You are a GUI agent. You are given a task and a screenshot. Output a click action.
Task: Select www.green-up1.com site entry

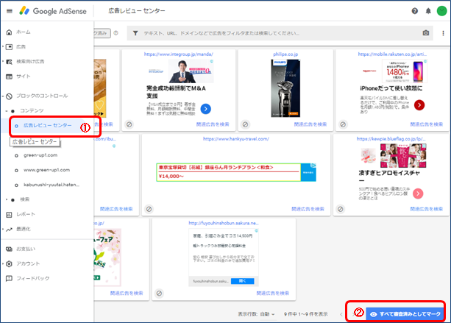(46, 170)
